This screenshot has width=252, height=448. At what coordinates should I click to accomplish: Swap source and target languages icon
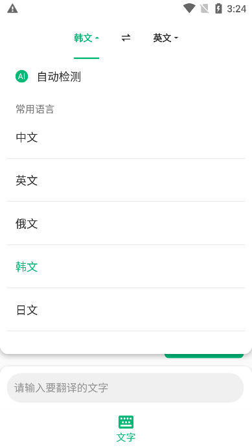tap(126, 38)
